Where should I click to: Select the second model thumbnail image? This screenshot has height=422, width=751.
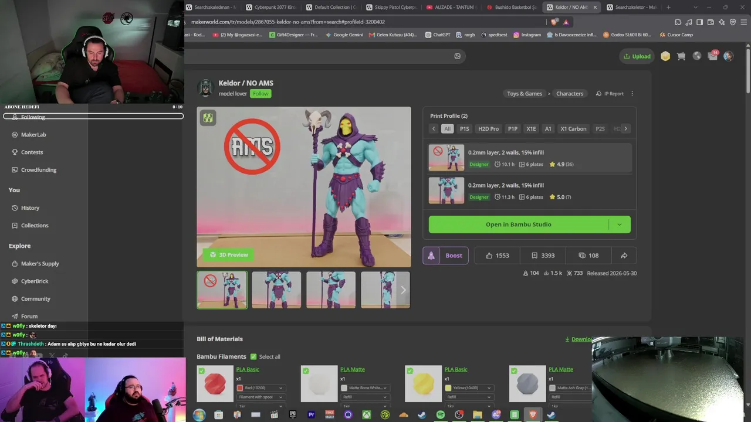pos(276,290)
